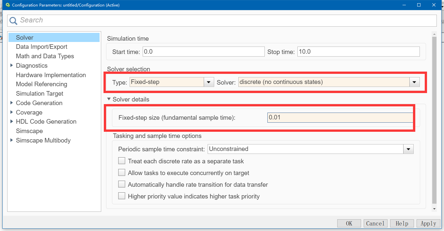Click the OK button
The width and height of the screenshot is (444, 231).
pos(349,223)
